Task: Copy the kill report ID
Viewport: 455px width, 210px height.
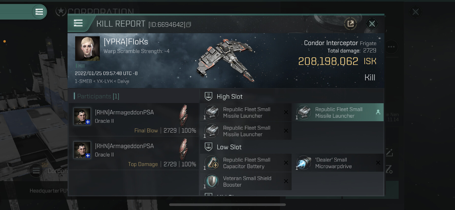Action: pos(189,25)
